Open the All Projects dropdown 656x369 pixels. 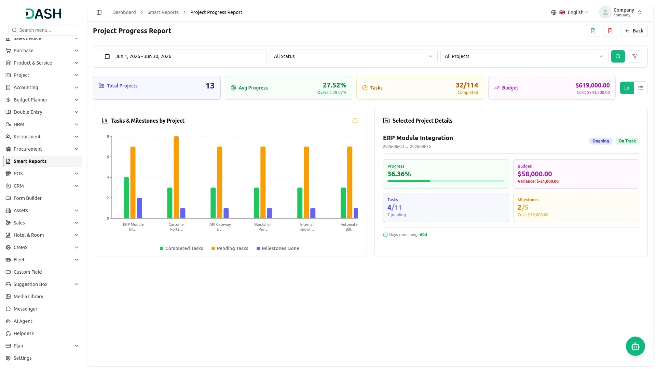[x=524, y=56]
